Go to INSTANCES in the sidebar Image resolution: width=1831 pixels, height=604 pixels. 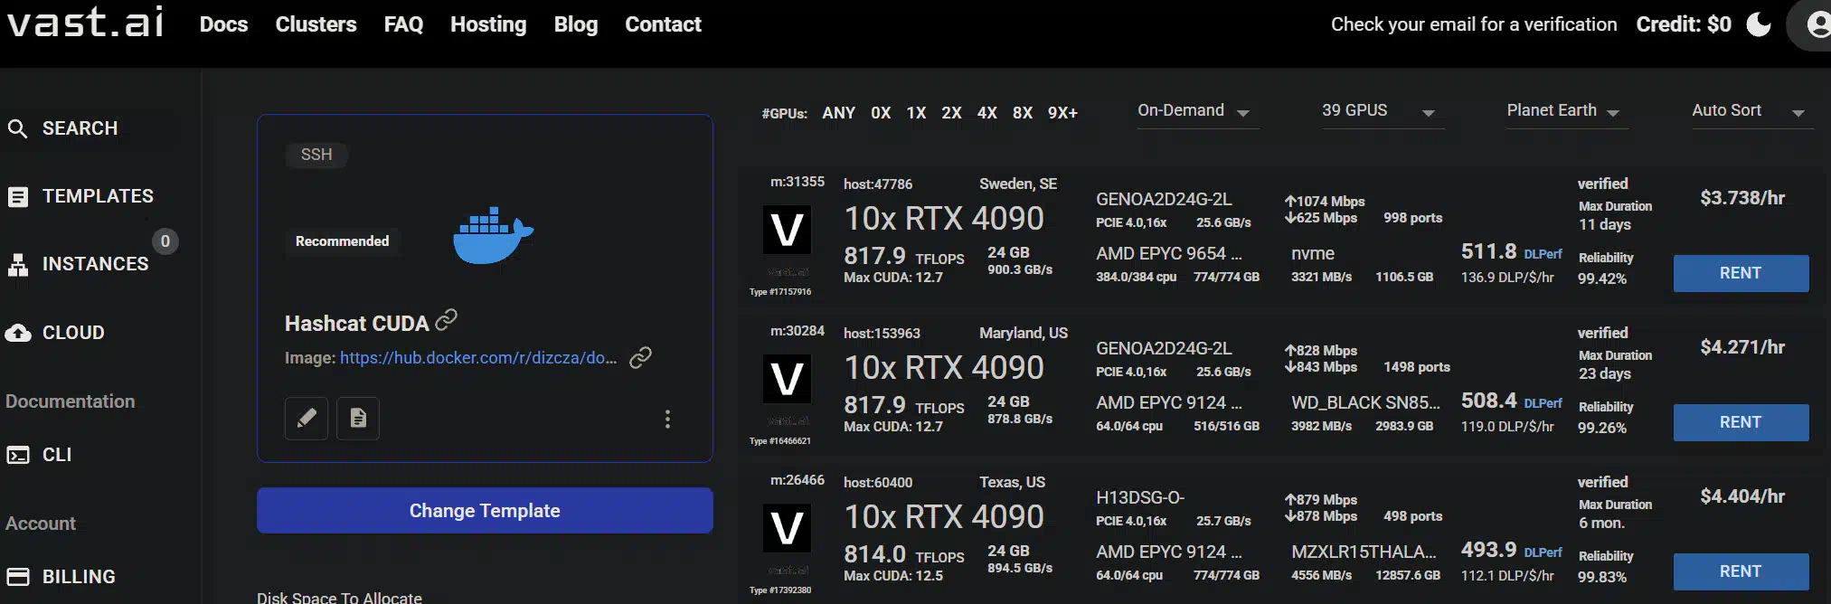tap(95, 264)
